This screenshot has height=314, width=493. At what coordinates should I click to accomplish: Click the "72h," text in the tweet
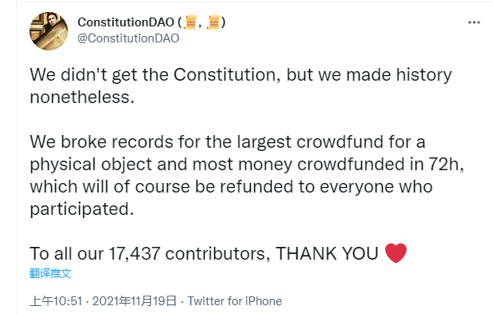(447, 165)
